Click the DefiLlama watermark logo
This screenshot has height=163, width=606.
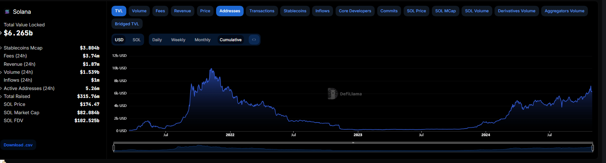click(x=332, y=94)
